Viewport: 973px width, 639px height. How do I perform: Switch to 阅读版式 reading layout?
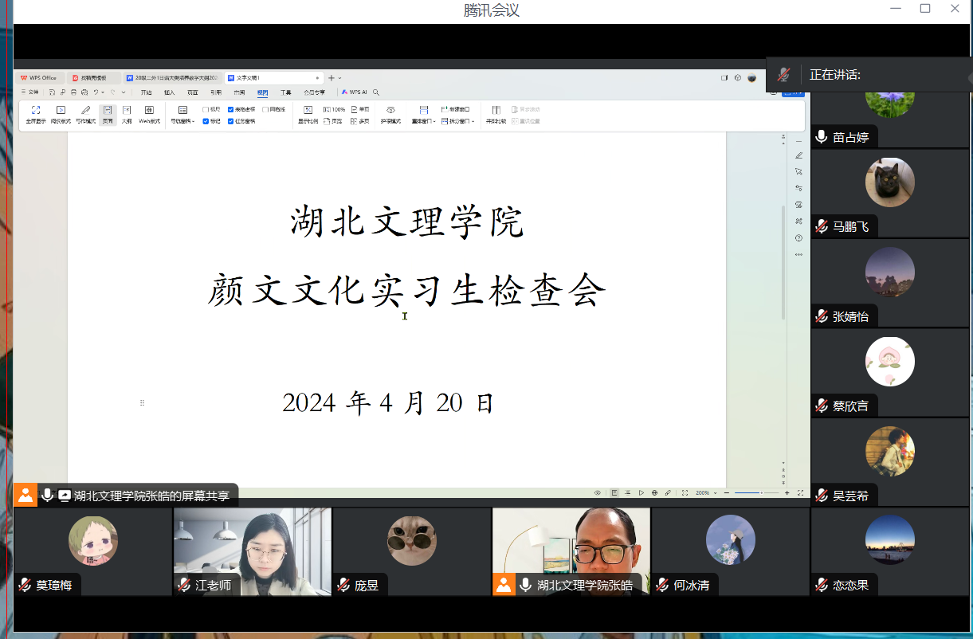pos(61,110)
